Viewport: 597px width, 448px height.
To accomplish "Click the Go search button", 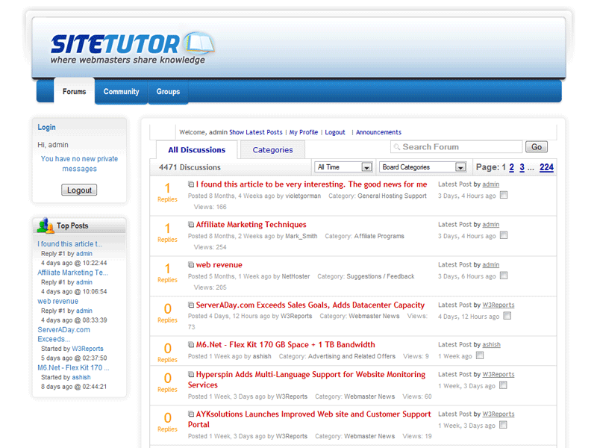I will (x=536, y=147).
